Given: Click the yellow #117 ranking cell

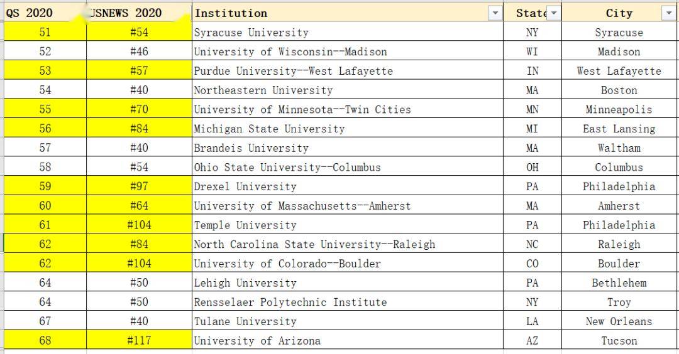Looking at the screenshot, I should (139, 341).
